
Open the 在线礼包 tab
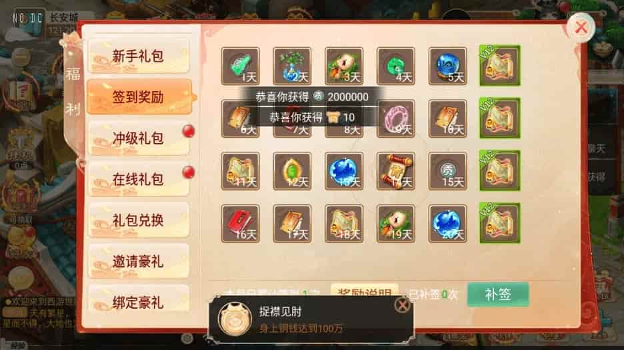pyautogui.click(x=138, y=179)
